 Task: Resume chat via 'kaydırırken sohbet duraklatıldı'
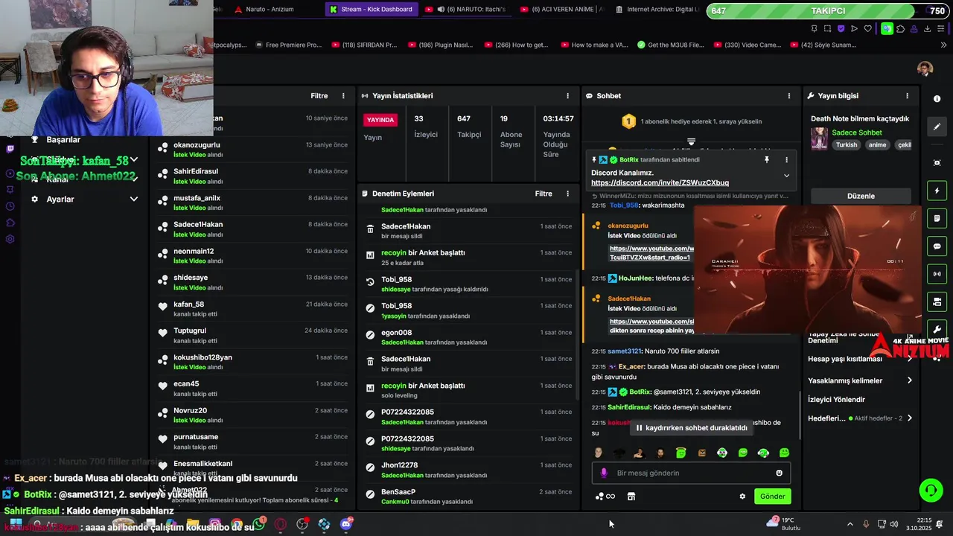[x=691, y=428]
